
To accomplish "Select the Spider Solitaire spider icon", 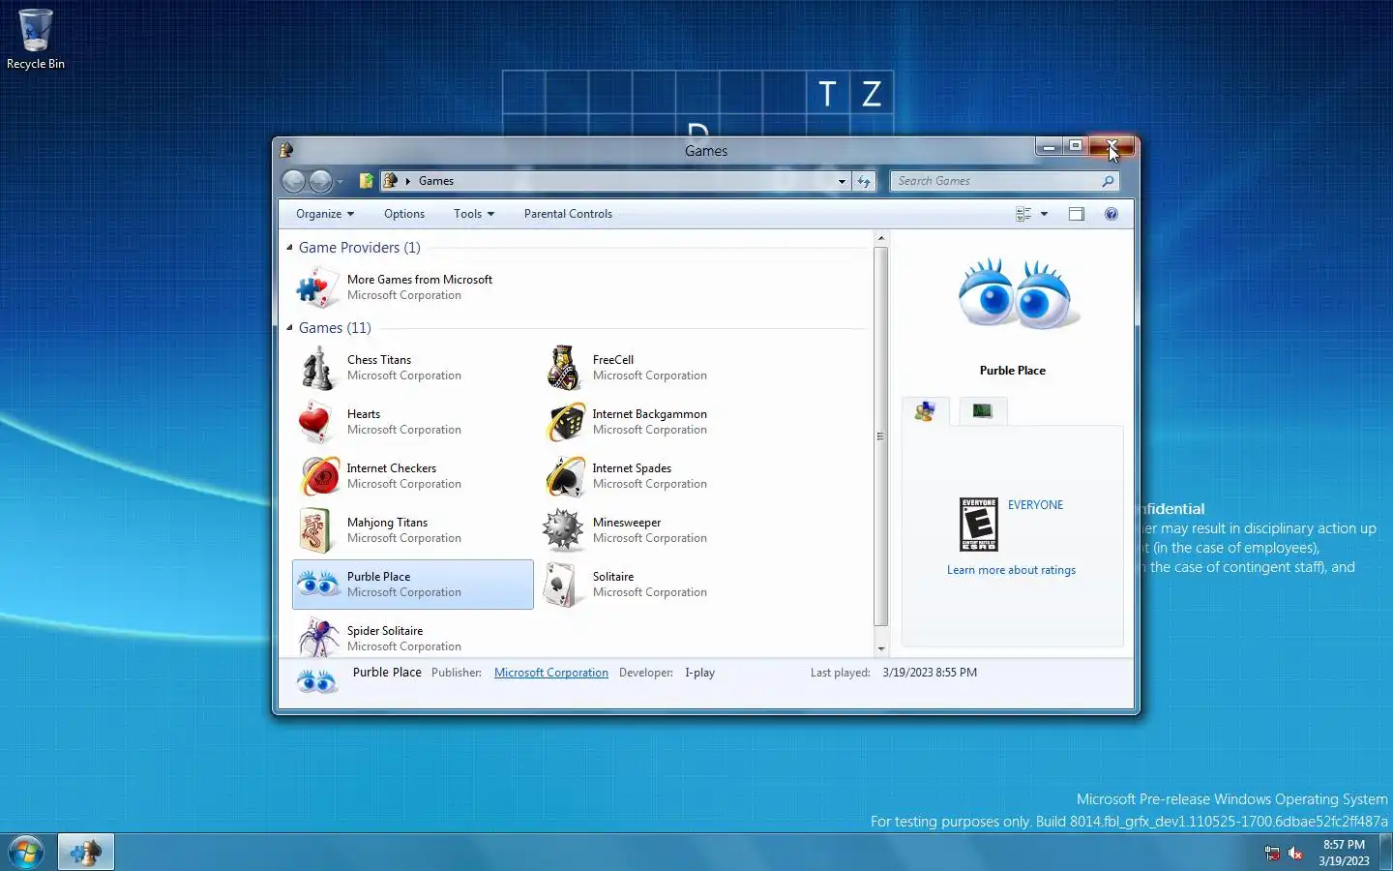I will coord(317,638).
